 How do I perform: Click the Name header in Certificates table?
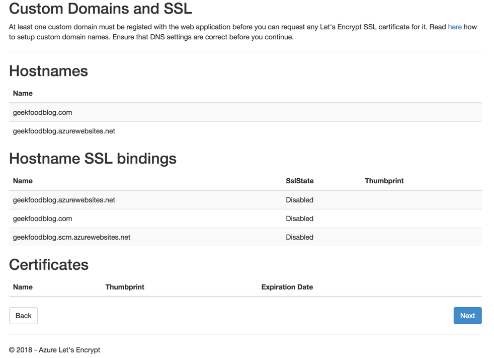point(23,287)
